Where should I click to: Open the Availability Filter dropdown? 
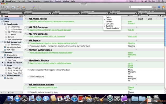click(94, 13)
